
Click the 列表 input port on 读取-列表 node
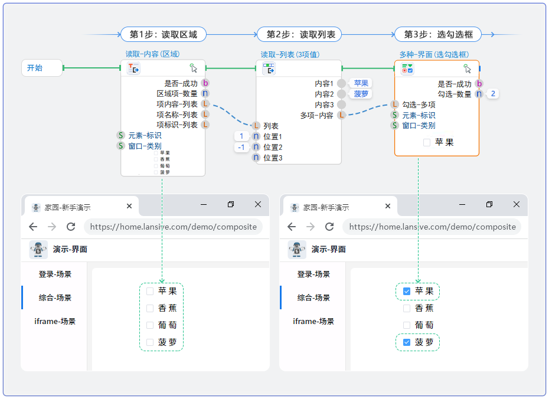[256, 126]
